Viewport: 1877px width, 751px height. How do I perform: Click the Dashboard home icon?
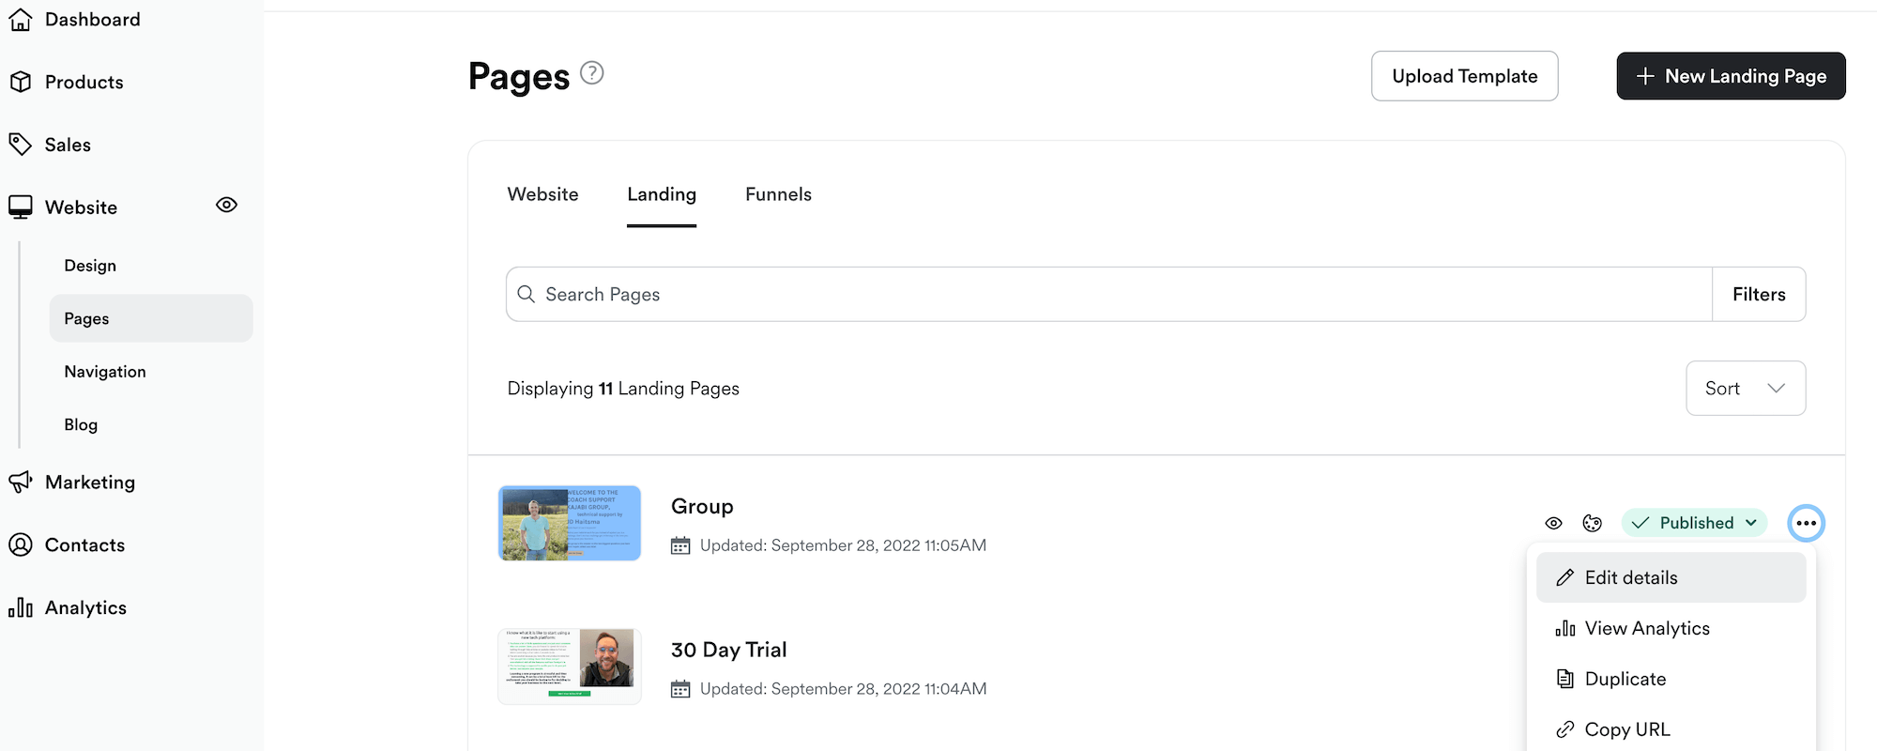(21, 19)
